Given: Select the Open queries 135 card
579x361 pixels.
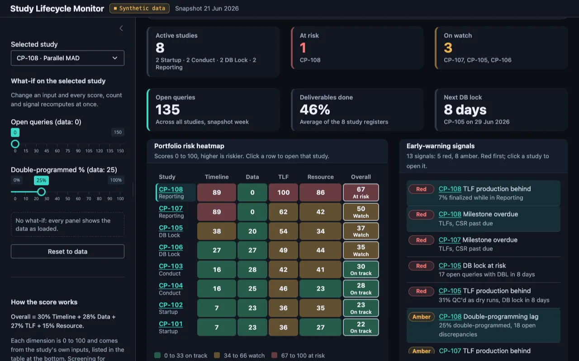Looking at the screenshot, I should (213, 110).
